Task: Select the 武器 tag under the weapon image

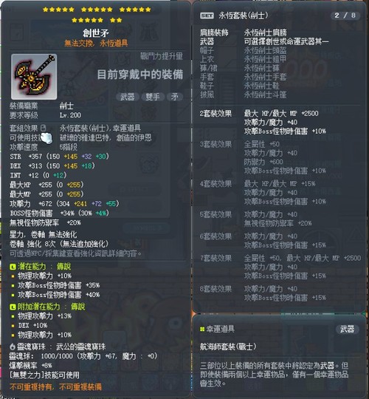Action: click(x=128, y=97)
